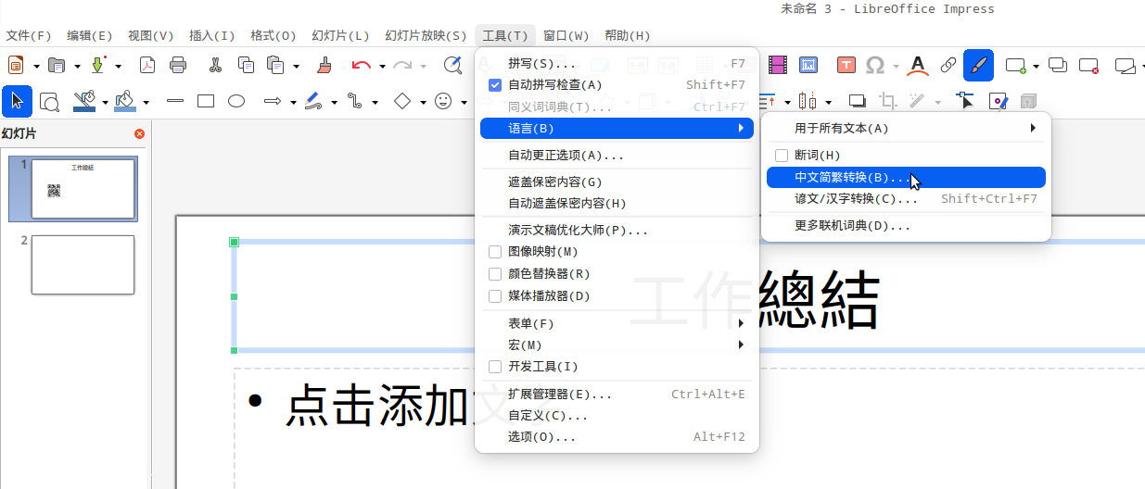The image size is (1145, 489).
Task: Click the Zoom & Pan tool
Action: [50, 101]
